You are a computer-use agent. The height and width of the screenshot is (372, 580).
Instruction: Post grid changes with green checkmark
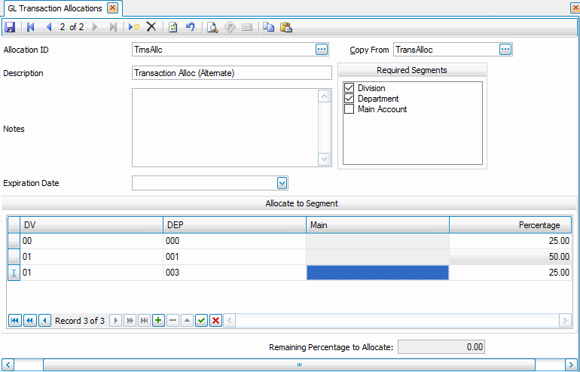coord(201,320)
